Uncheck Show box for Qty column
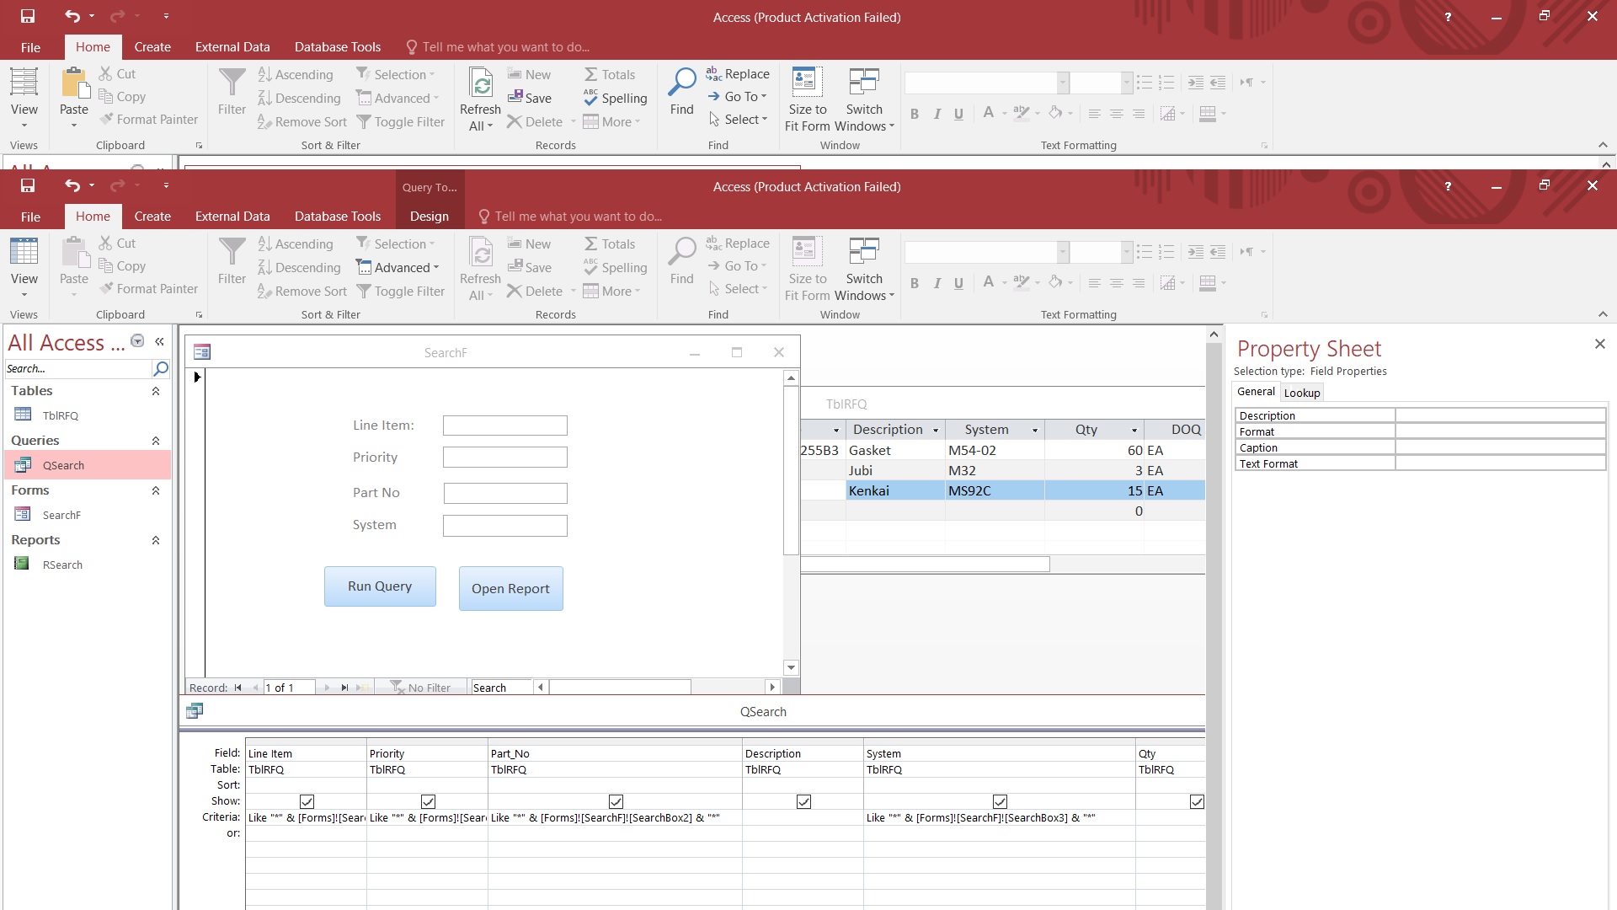Screen dimensions: 1617x910 tap(1197, 801)
